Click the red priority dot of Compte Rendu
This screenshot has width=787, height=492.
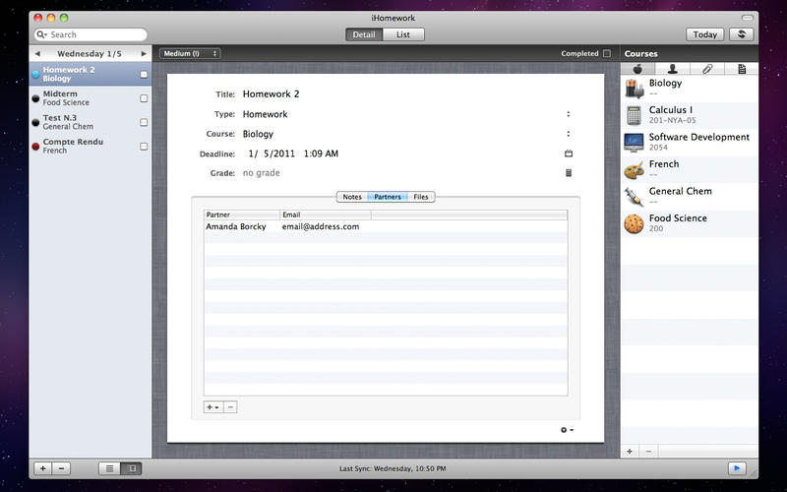coord(35,147)
